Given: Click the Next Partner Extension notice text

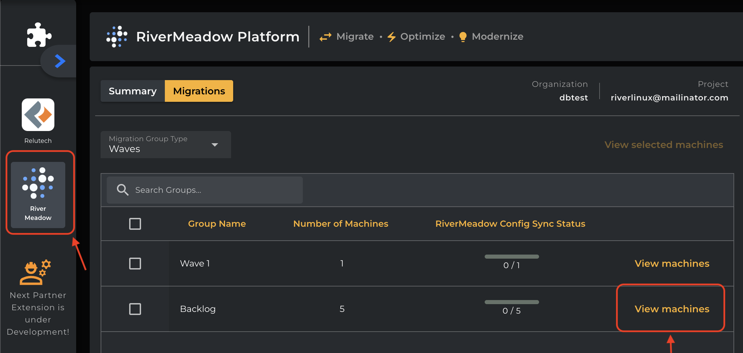Looking at the screenshot, I should [x=38, y=314].
